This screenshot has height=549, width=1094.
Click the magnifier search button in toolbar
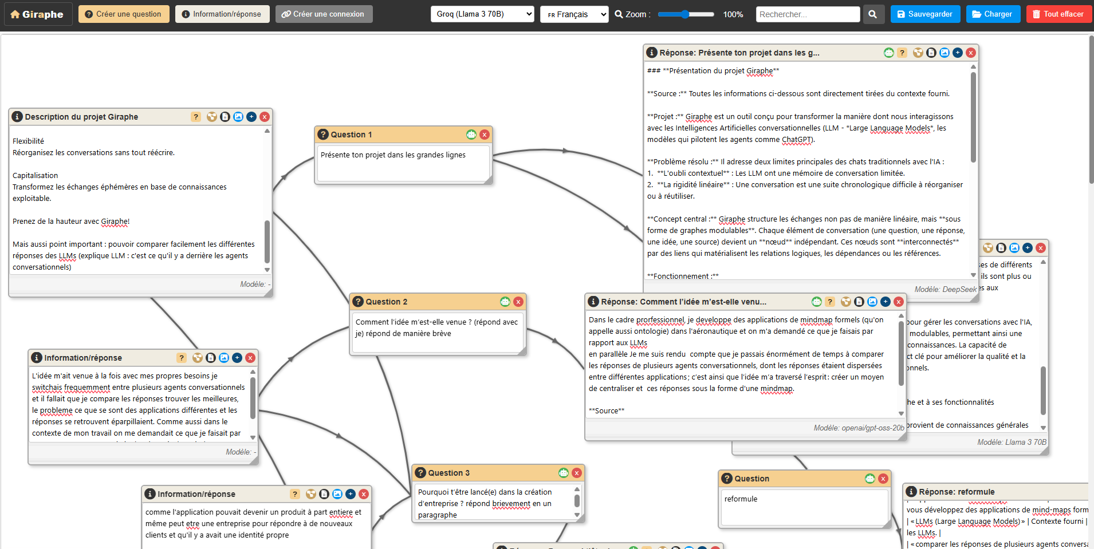coord(872,14)
